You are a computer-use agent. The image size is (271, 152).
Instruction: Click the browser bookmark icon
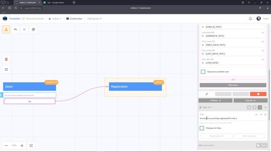(x=260, y=8)
